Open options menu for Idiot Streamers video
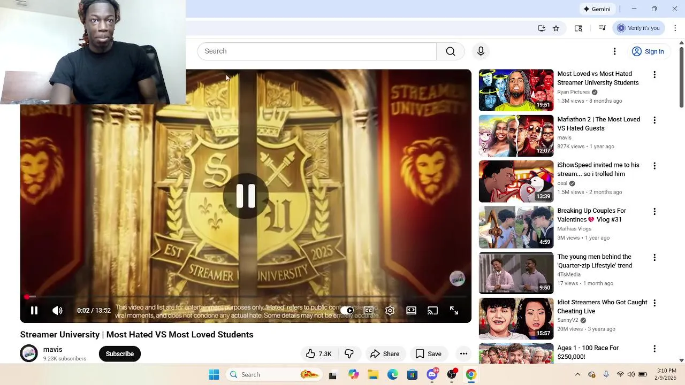Screen dimensions: 685x385 (x=654, y=303)
